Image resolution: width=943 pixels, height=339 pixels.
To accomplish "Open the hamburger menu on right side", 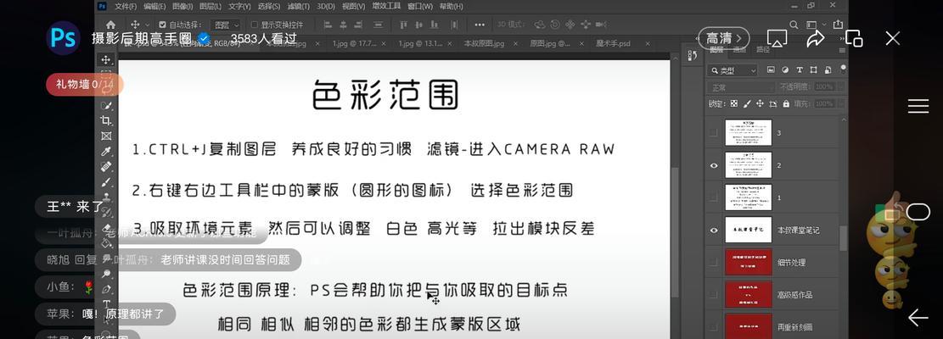I will point(918,106).
